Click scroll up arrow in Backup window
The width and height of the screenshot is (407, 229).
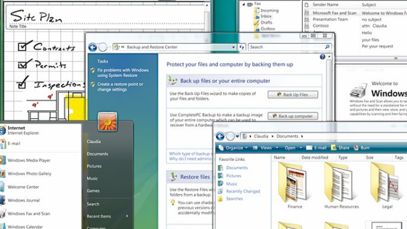(x=329, y=57)
